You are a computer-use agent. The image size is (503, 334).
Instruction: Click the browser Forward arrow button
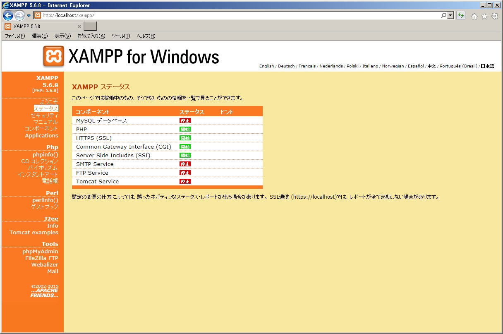[19, 16]
